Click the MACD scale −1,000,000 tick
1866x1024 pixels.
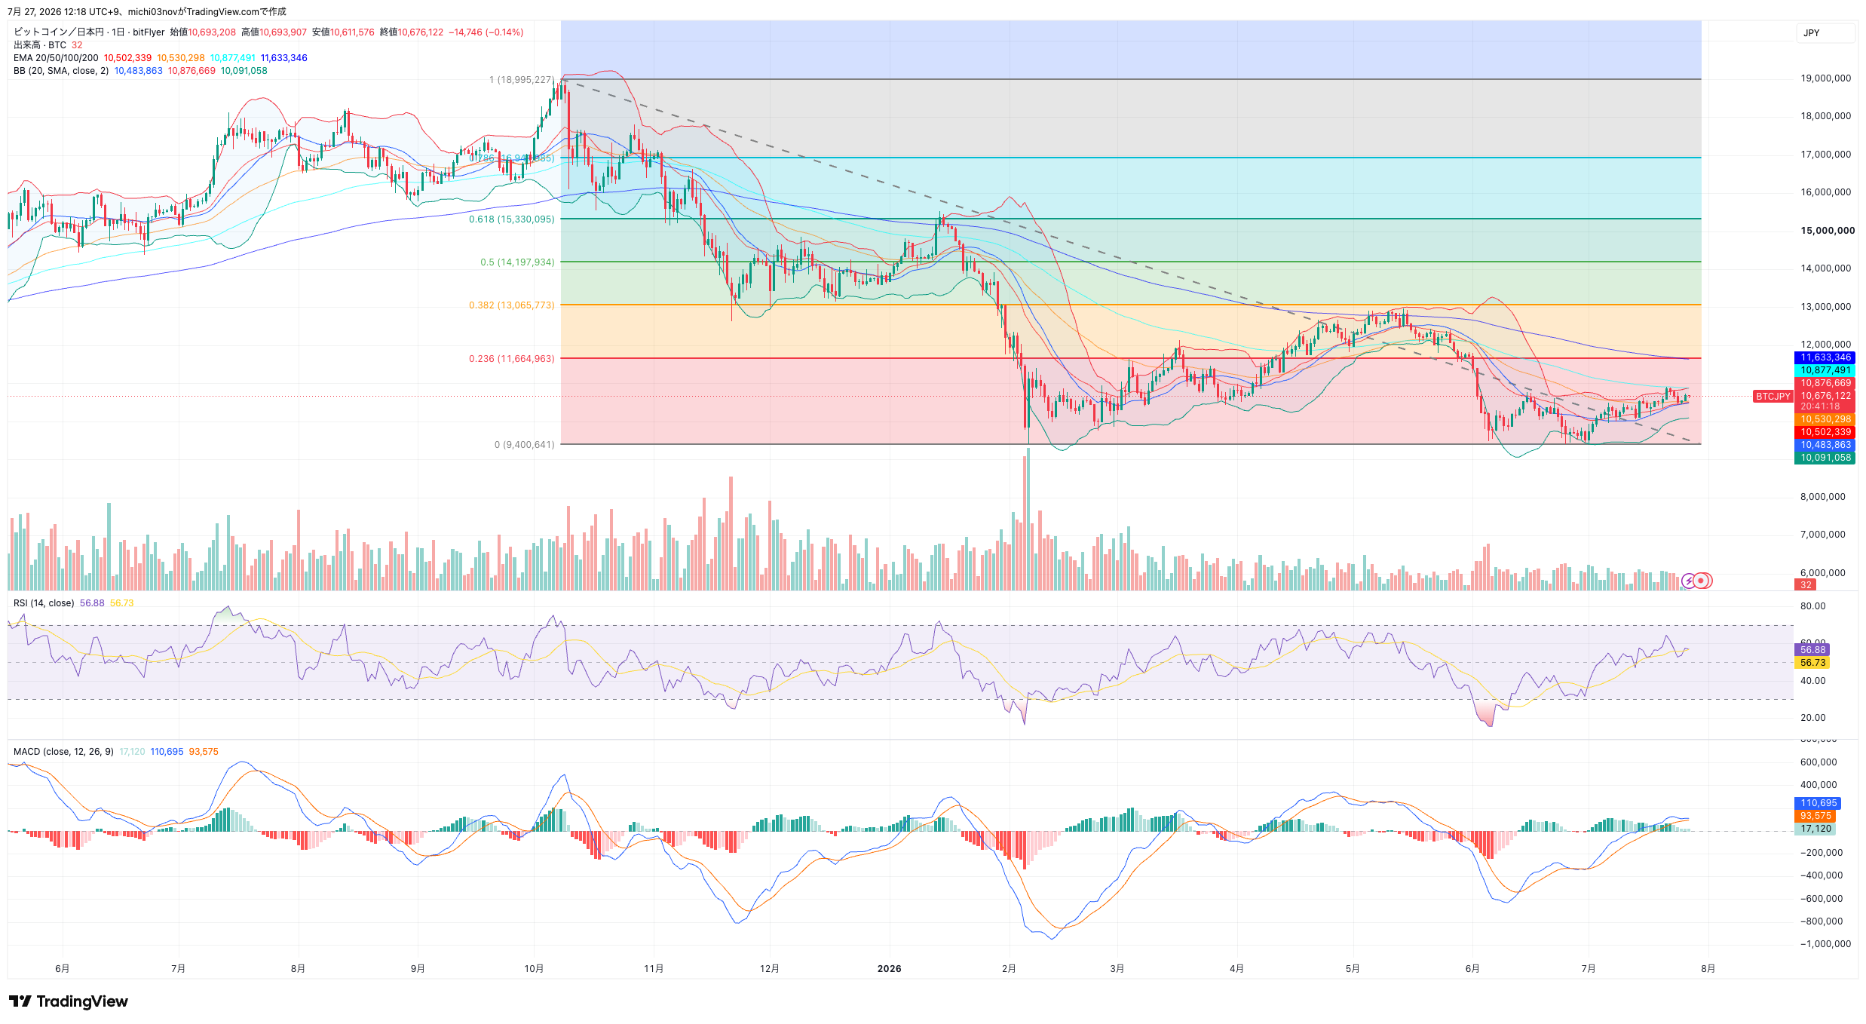(x=1825, y=944)
